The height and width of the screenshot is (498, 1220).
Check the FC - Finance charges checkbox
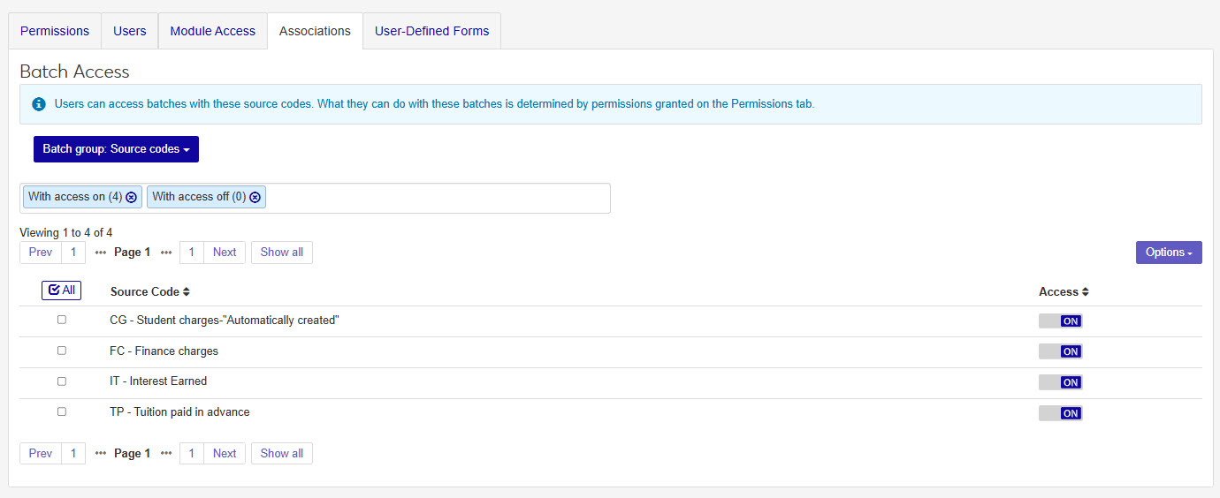pos(62,351)
